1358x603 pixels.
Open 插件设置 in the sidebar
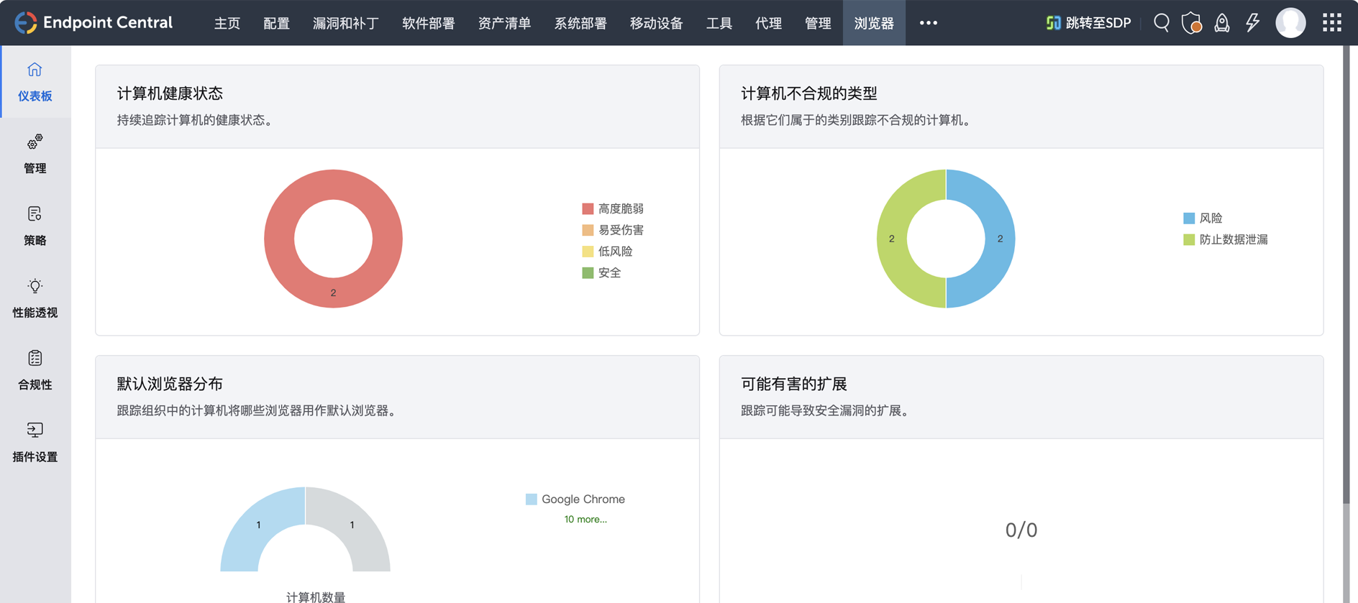point(35,442)
